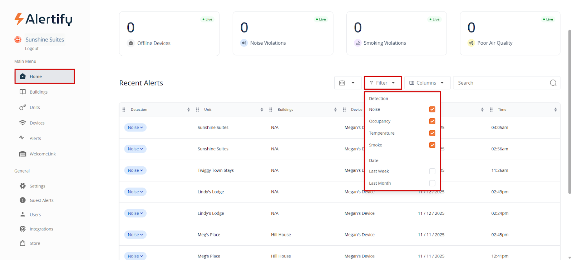Click into the Search input field

[x=500, y=83]
